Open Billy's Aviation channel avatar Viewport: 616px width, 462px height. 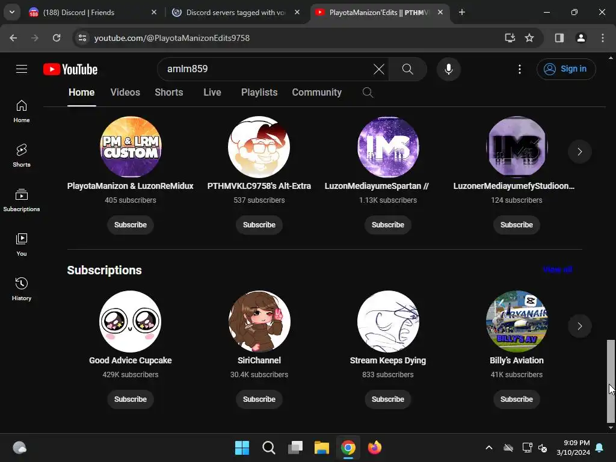pos(517,321)
